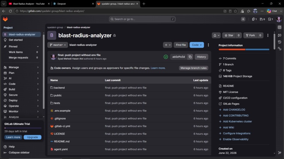Screen dimensions: 284x159
Task: Click the repository languages color bar
Action: [244, 49]
